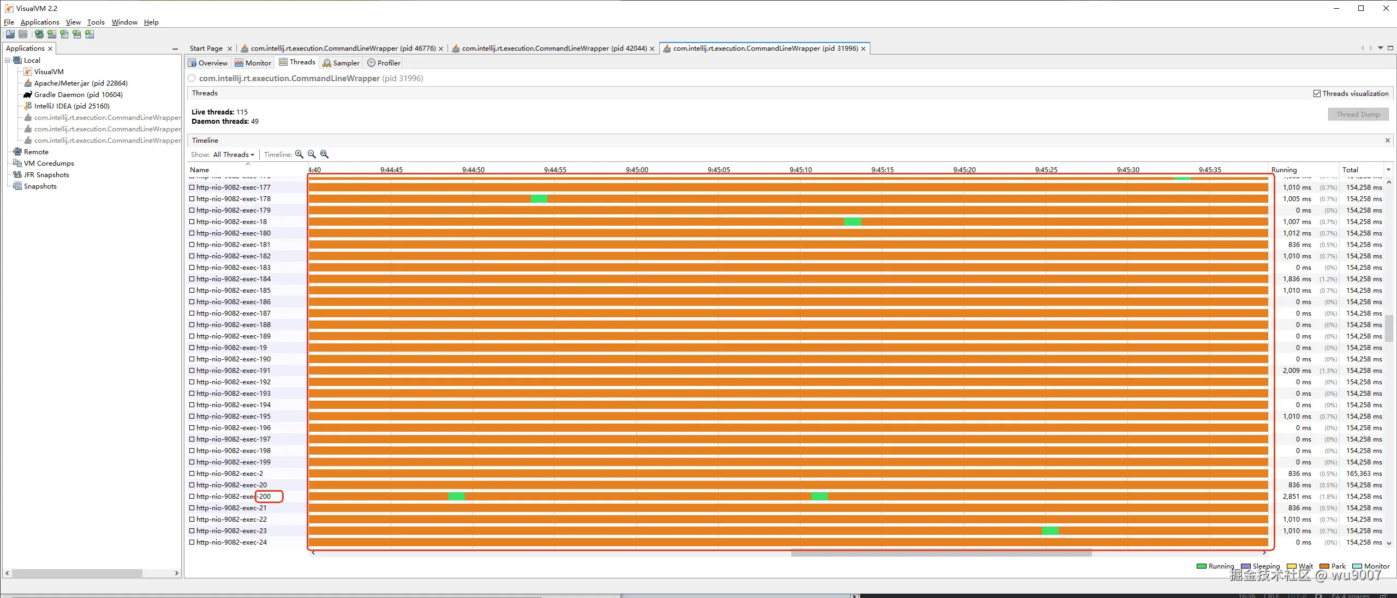Click the Add JMX Connection toolbar icon
This screenshot has width=1397, height=598.
[x=52, y=34]
